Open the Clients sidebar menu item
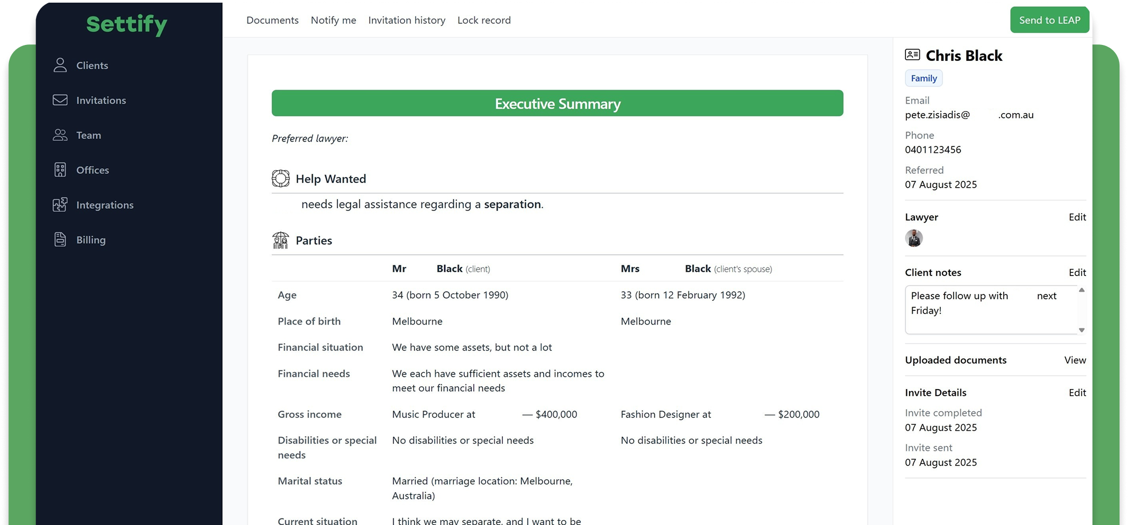This screenshot has width=1128, height=525. click(x=92, y=65)
